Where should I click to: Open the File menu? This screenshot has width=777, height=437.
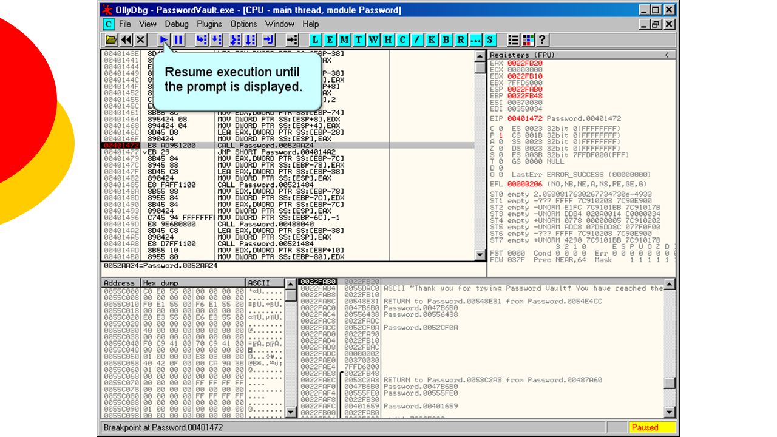(125, 24)
